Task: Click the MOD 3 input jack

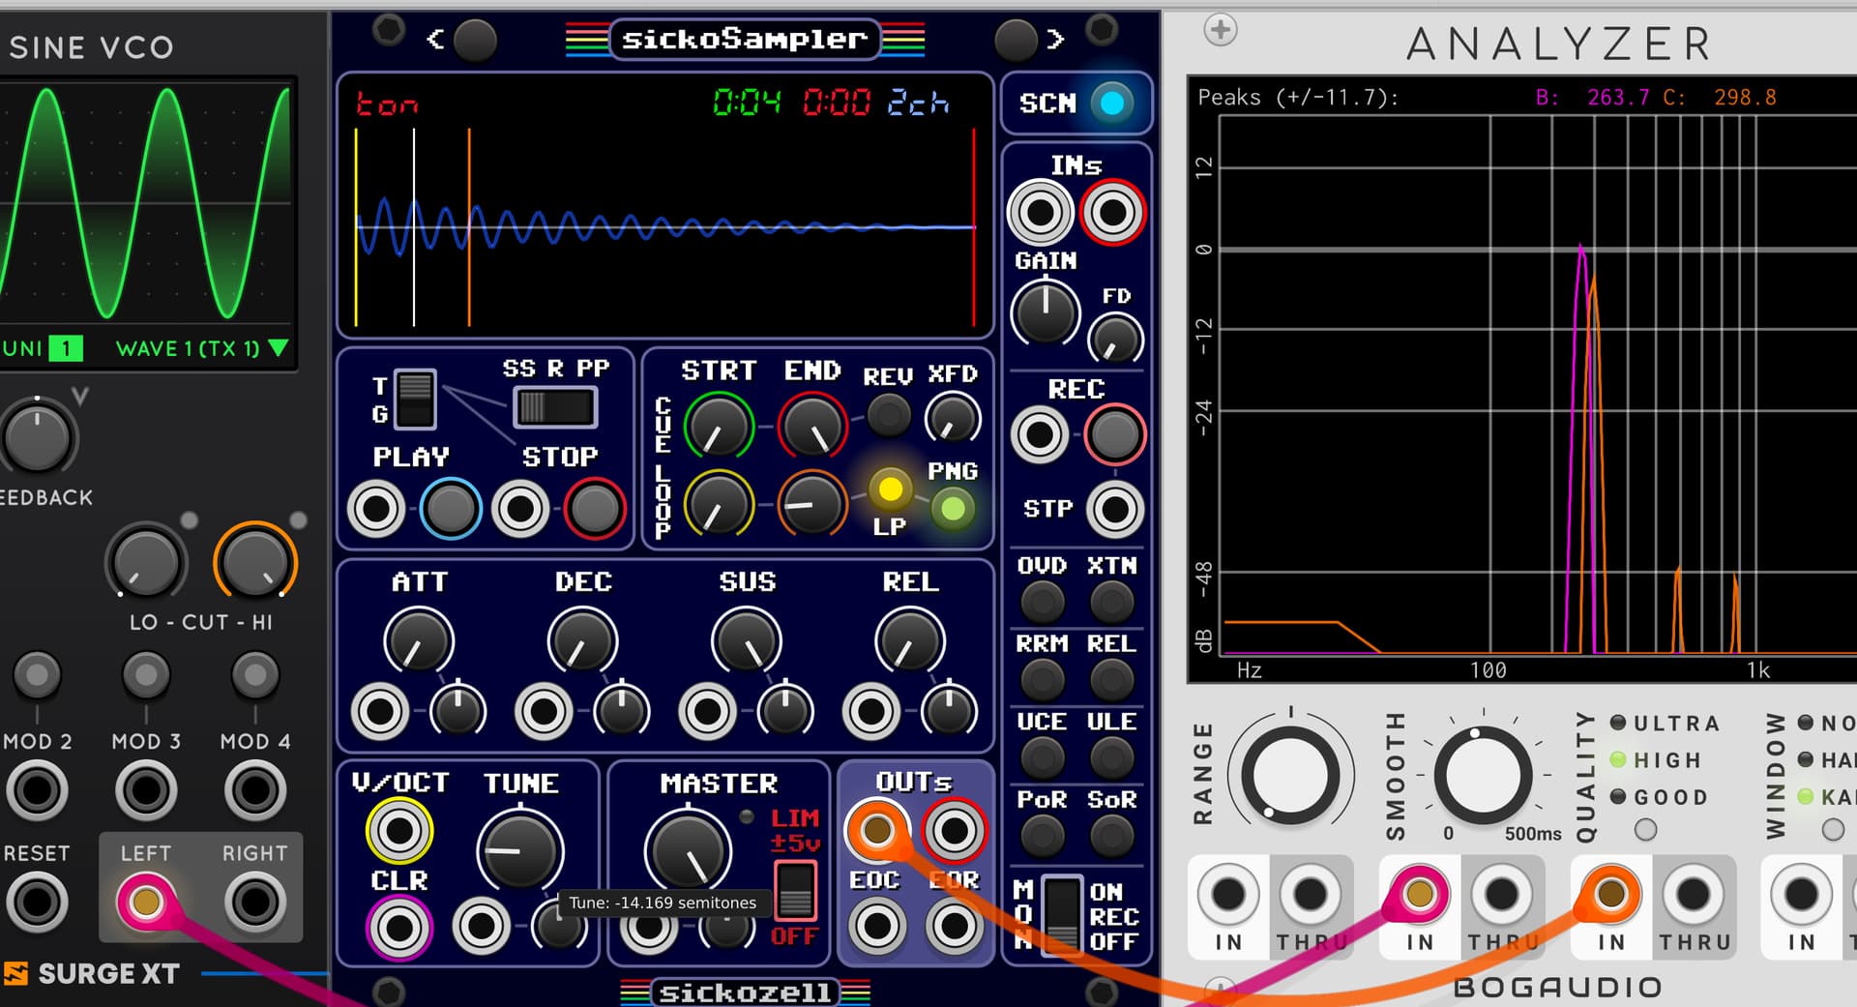Action: 146,790
